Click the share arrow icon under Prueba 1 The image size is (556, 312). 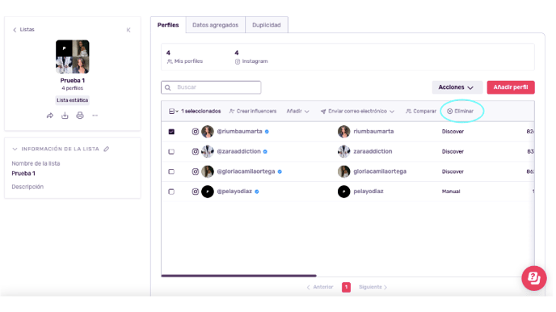pyautogui.click(x=50, y=116)
